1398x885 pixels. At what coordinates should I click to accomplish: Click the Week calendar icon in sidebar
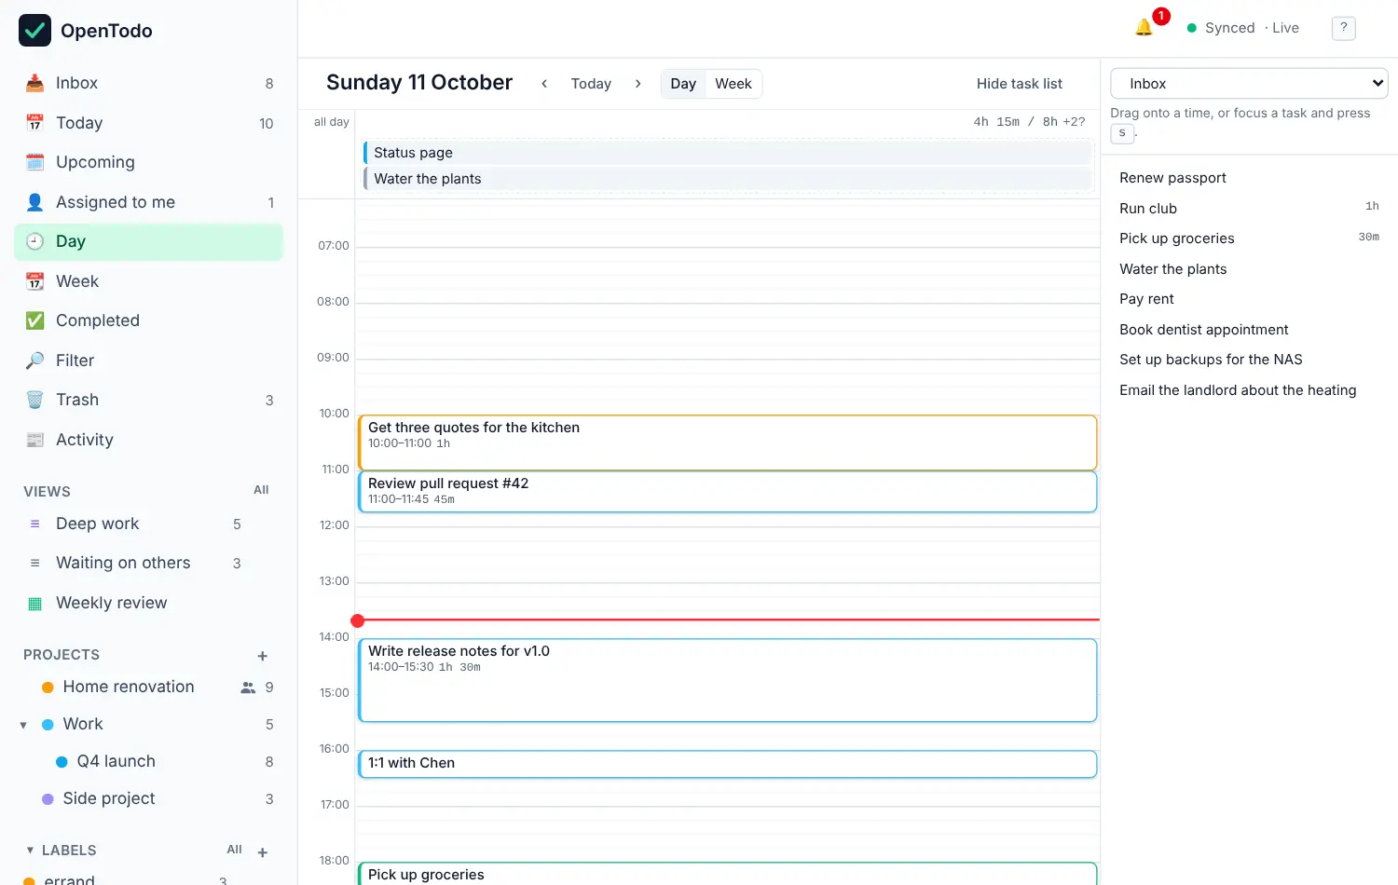[x=34, y=281]
